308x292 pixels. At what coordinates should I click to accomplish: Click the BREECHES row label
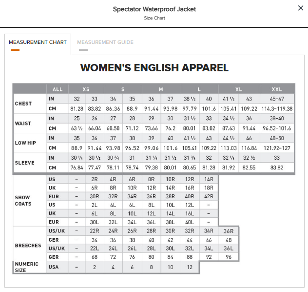click(x=28, y=246)
